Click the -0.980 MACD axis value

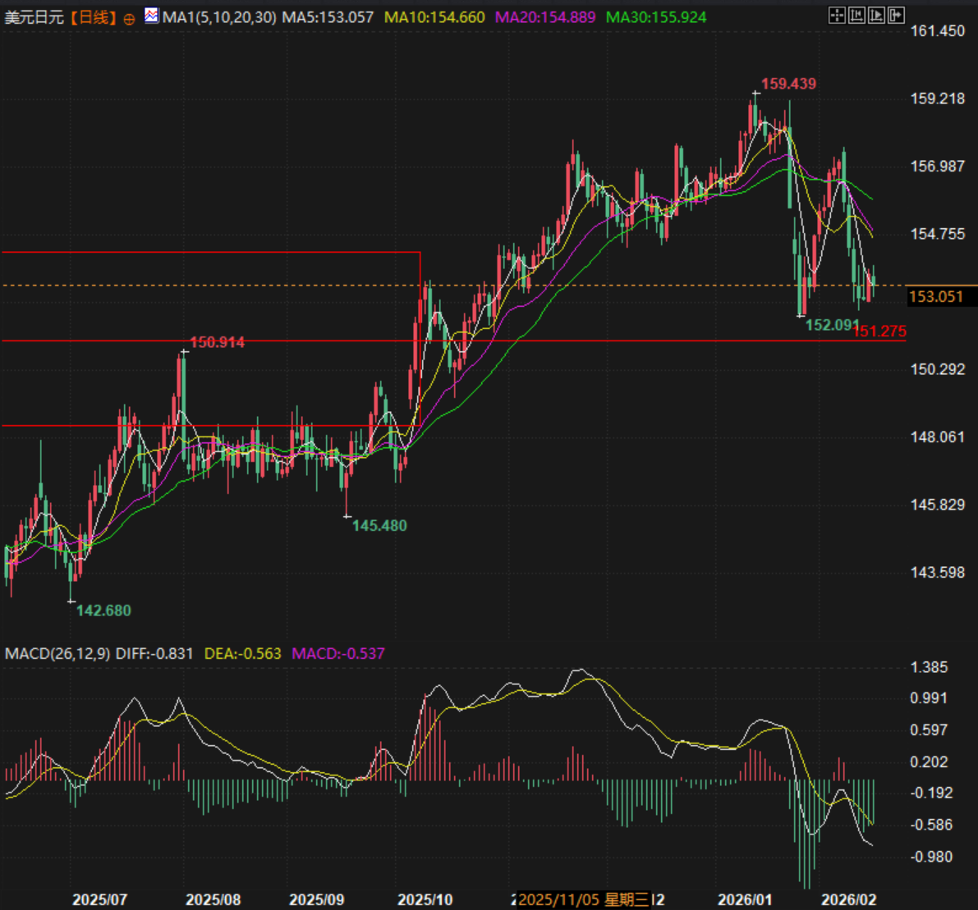pyautogui.click(x=931, y=857)
